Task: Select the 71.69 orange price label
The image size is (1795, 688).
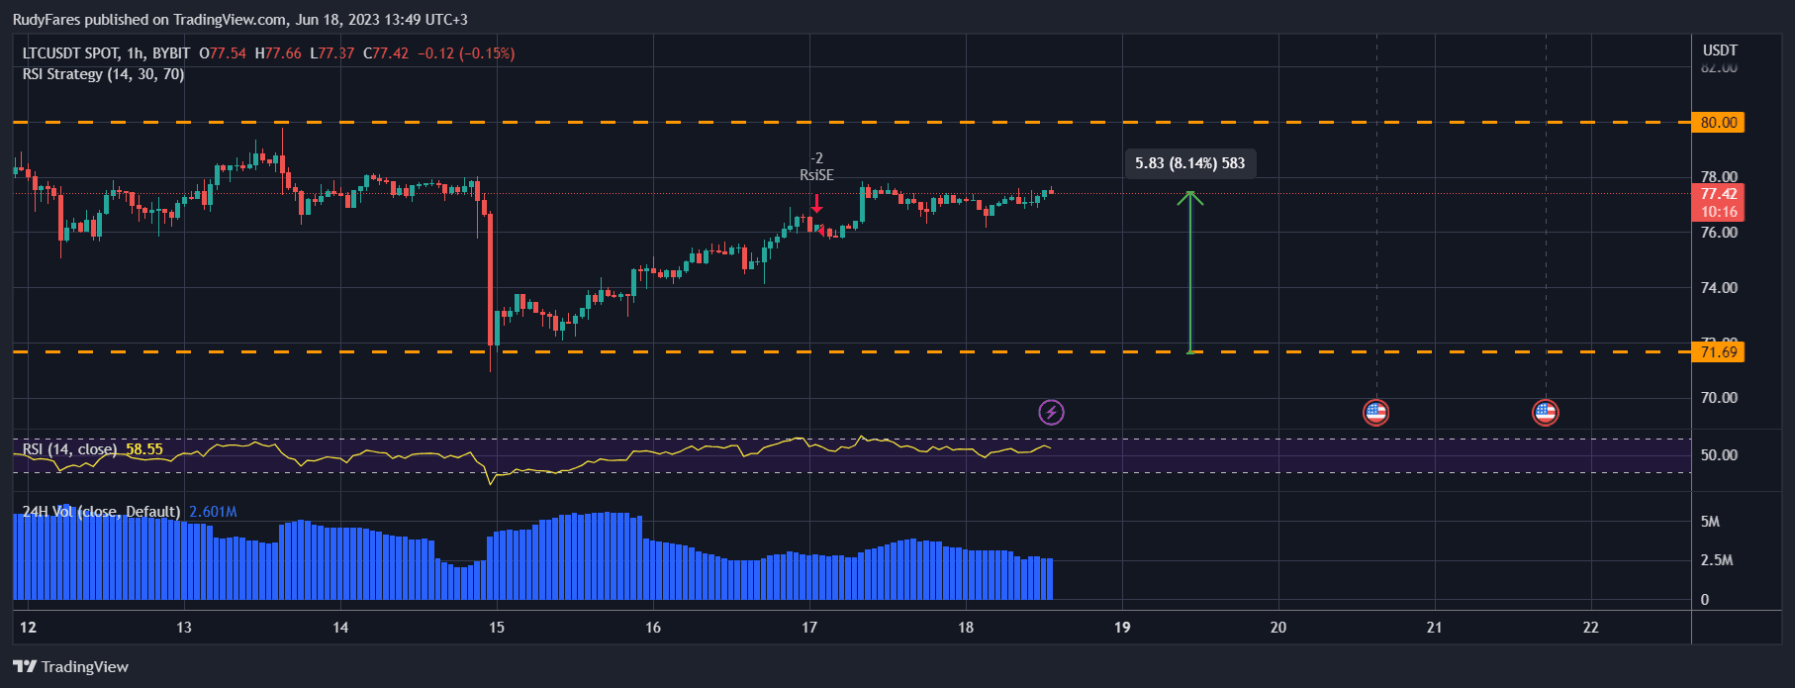Action: (1719, 352)
